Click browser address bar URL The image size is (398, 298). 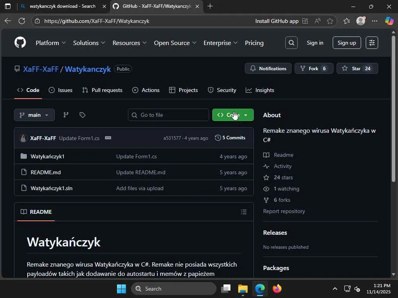(x=97, y=21)
